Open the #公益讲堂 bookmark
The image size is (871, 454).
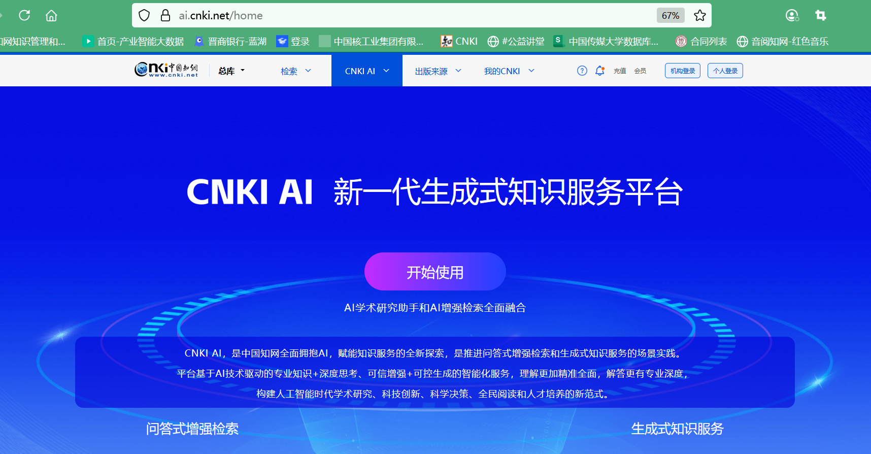click(516, 41)
